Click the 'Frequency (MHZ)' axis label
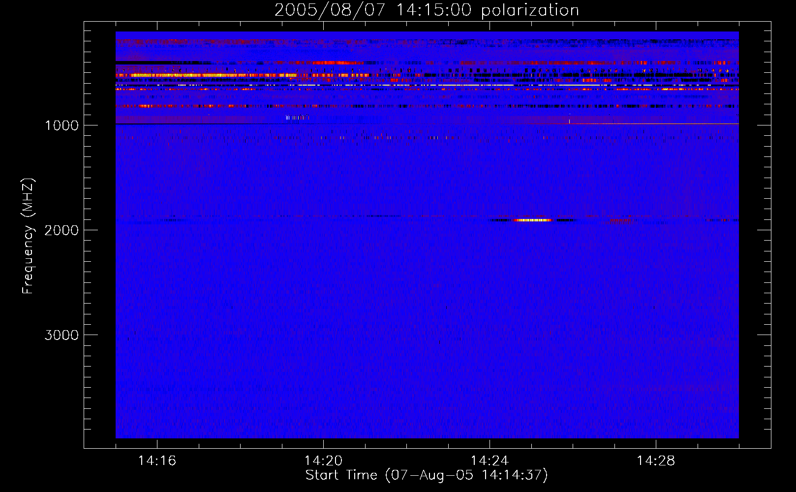The height and width of the screenshot is (492, 796). click(28, 236)
